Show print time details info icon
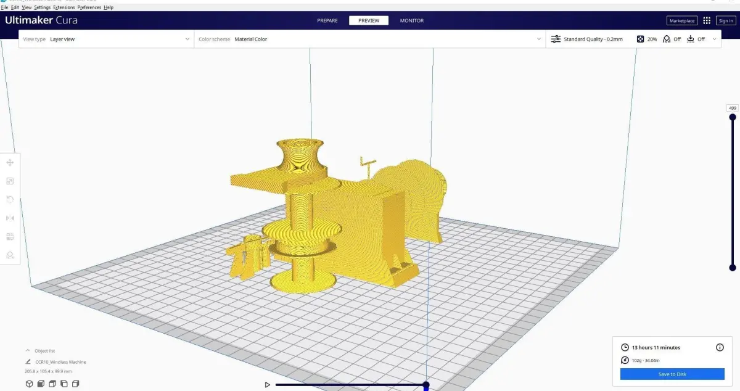 [x=720, y=347]
